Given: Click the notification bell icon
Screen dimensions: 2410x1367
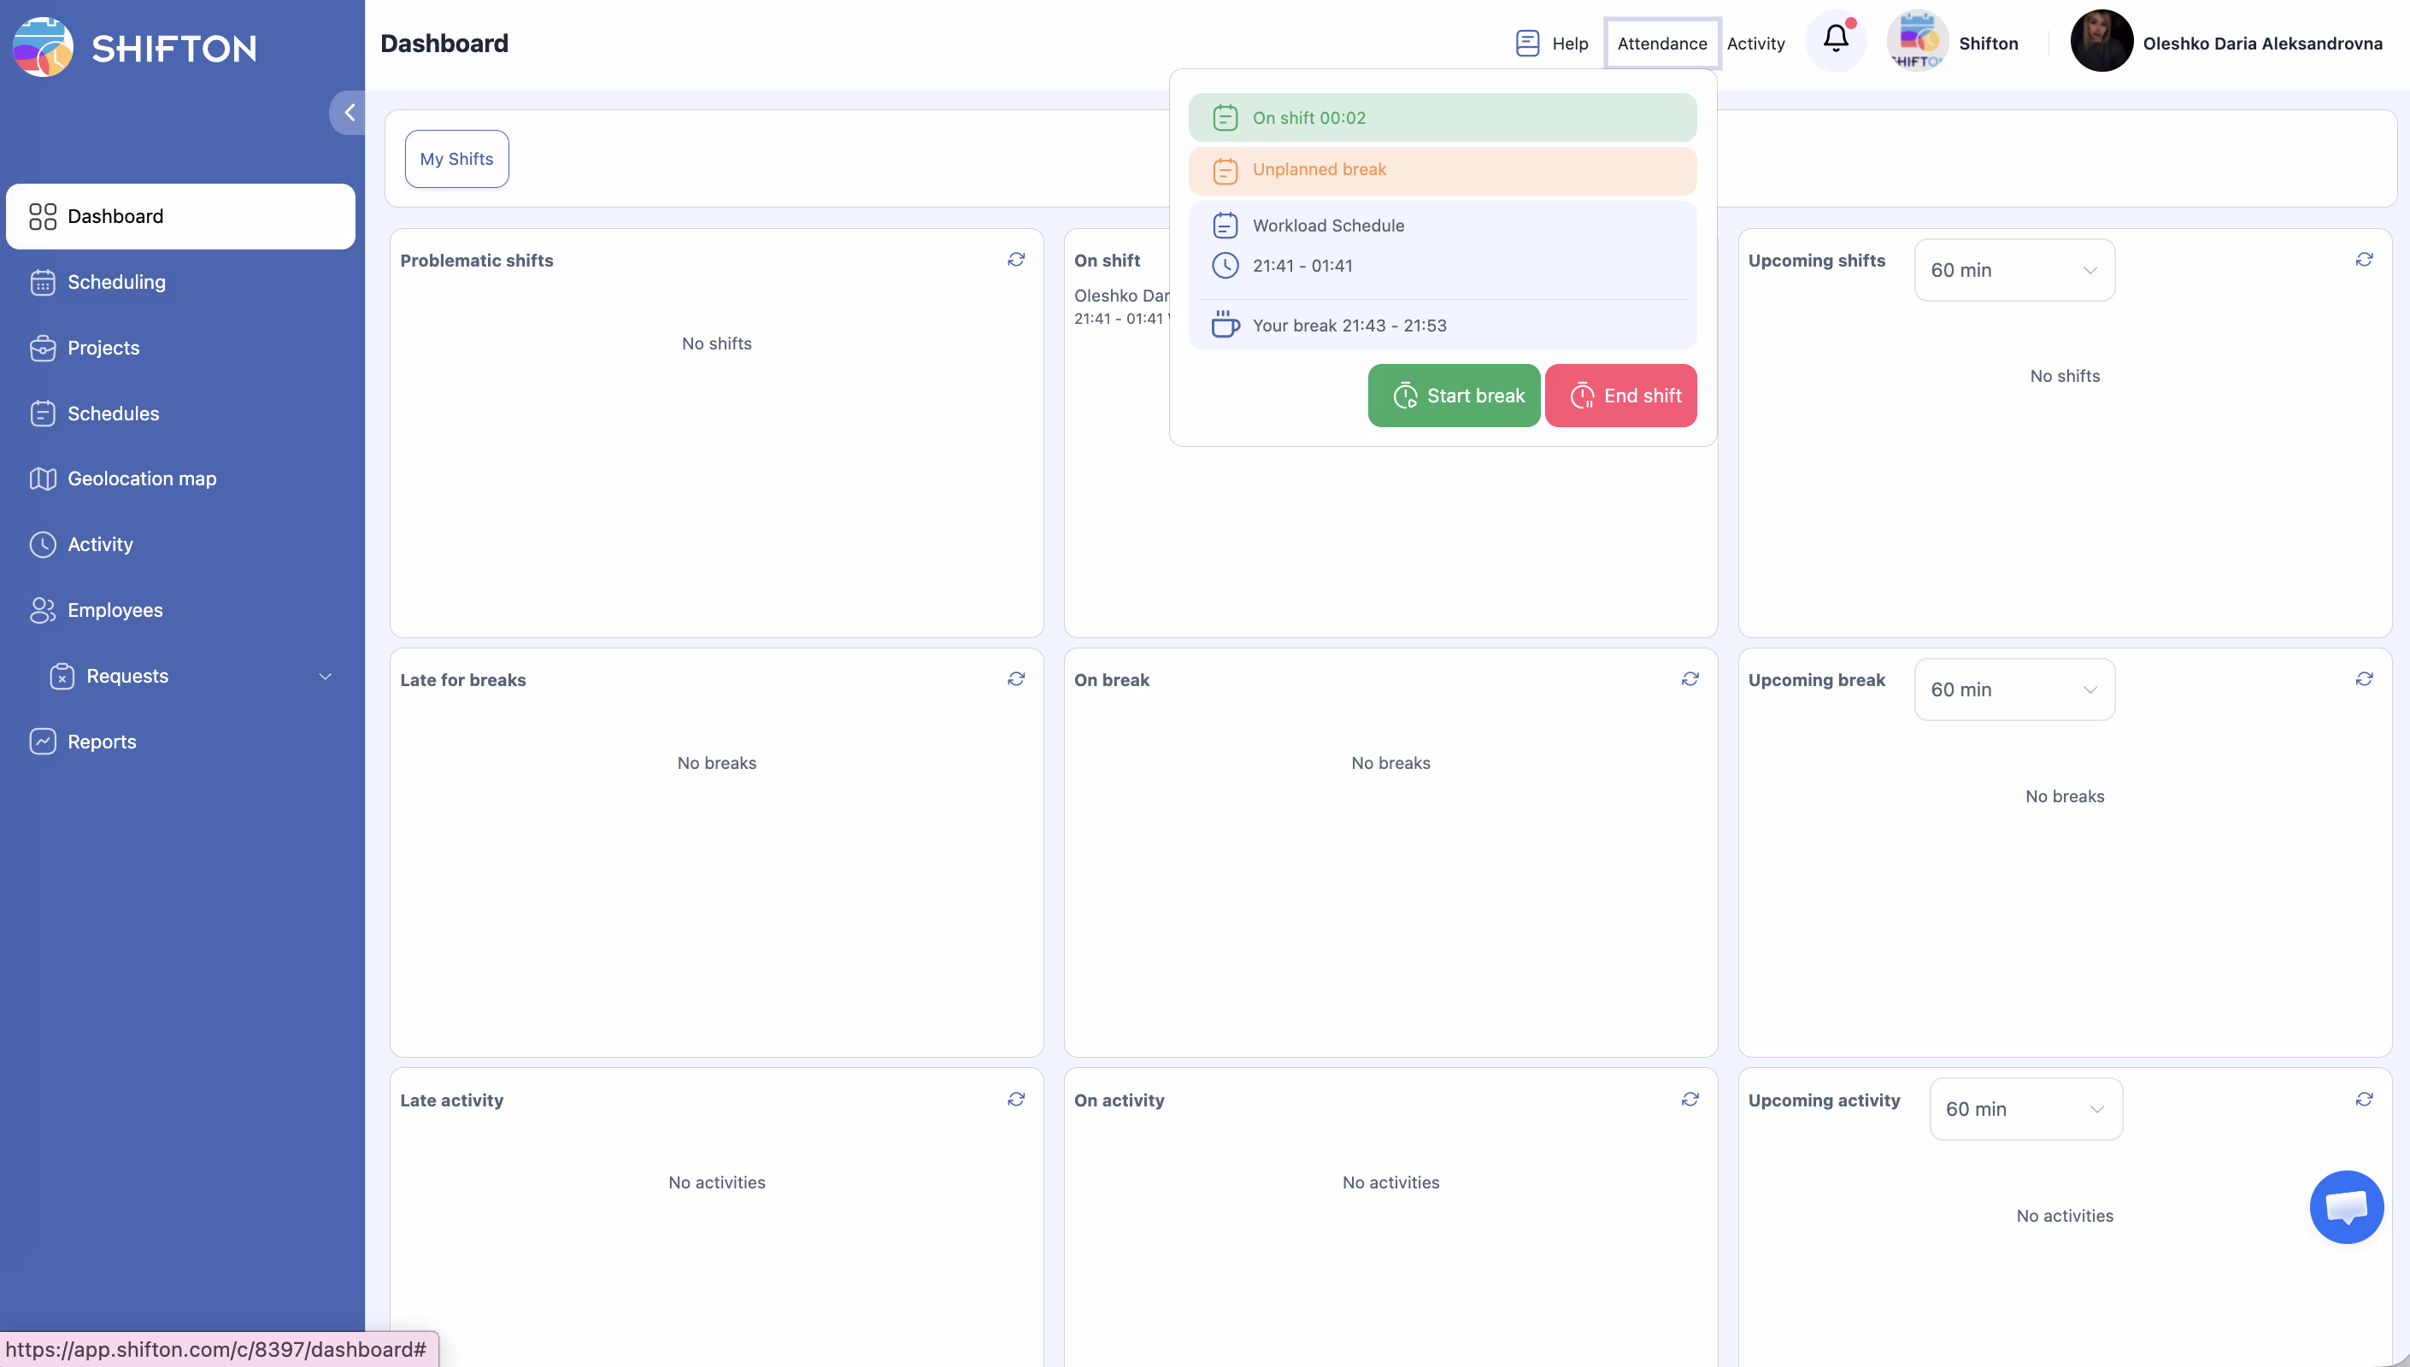Looking at the screenshot, I should click(1836, 39).
